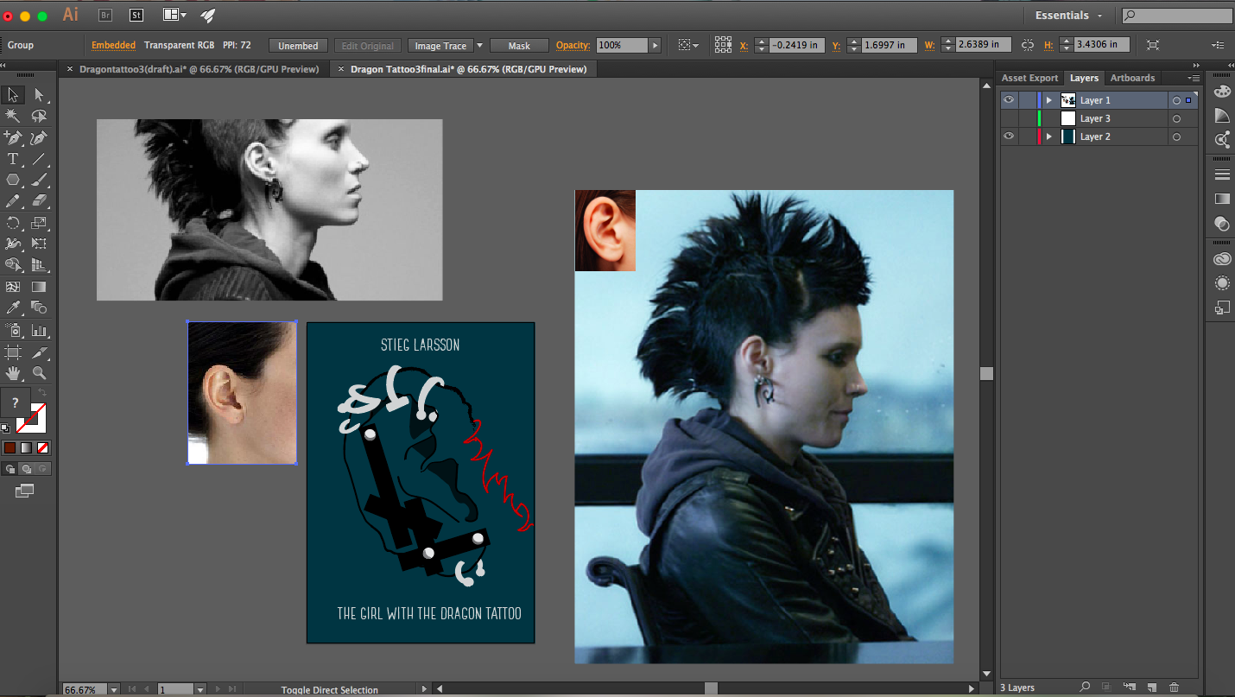Open Adobe Stock St icon
Viewport: 1235px width, 697px height.
click(x=136, y=15)
